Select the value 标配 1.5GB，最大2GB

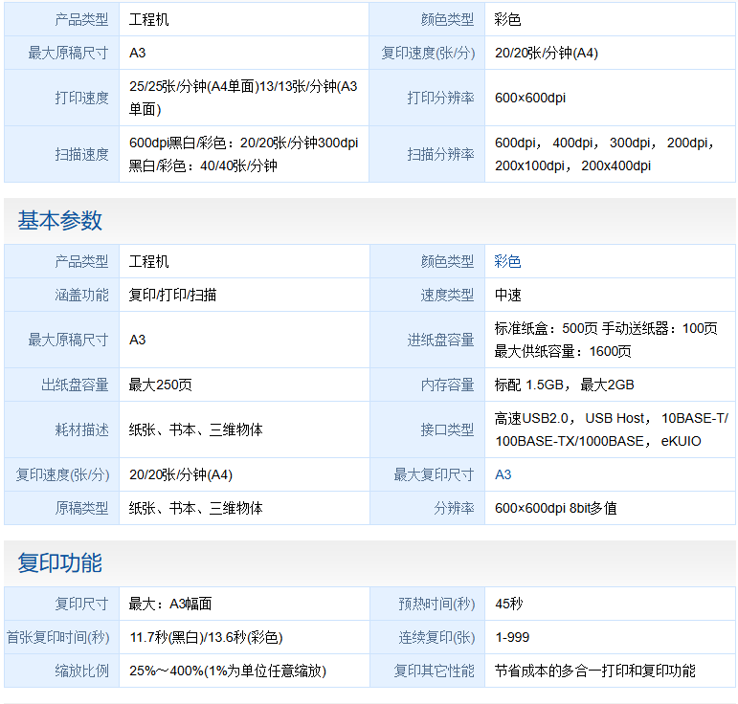565,385
